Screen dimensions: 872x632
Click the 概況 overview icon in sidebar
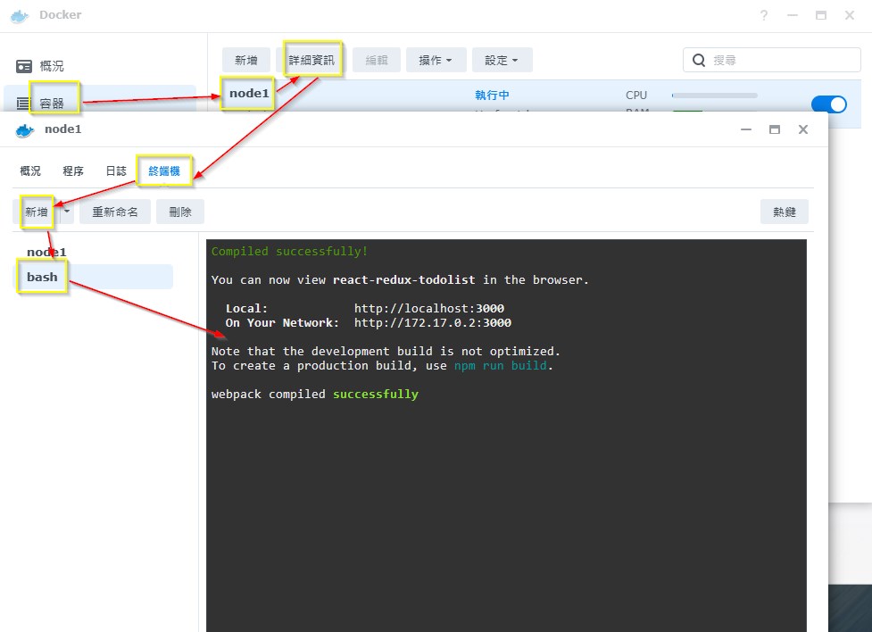tap(24, 66)
